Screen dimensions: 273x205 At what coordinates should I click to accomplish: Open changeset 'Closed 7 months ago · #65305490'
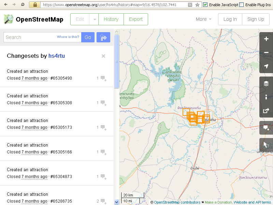(39, 78)
